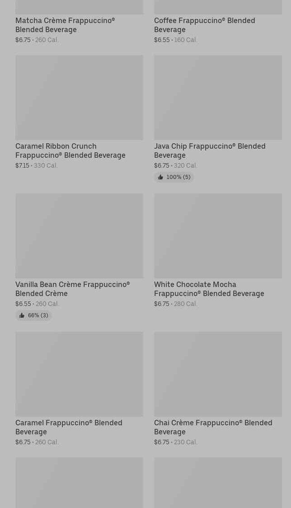
Task: Open Chai Crème Frappuccino product image
Action: tap(218, 374)
